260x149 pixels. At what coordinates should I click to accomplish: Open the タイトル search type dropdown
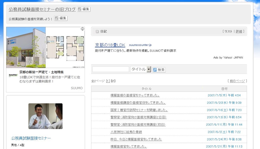[149, 69]
